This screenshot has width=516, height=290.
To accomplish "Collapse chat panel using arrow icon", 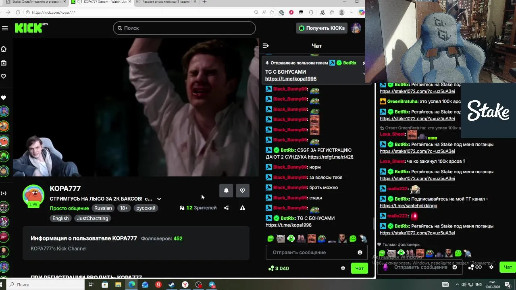I will click(265, 46).
